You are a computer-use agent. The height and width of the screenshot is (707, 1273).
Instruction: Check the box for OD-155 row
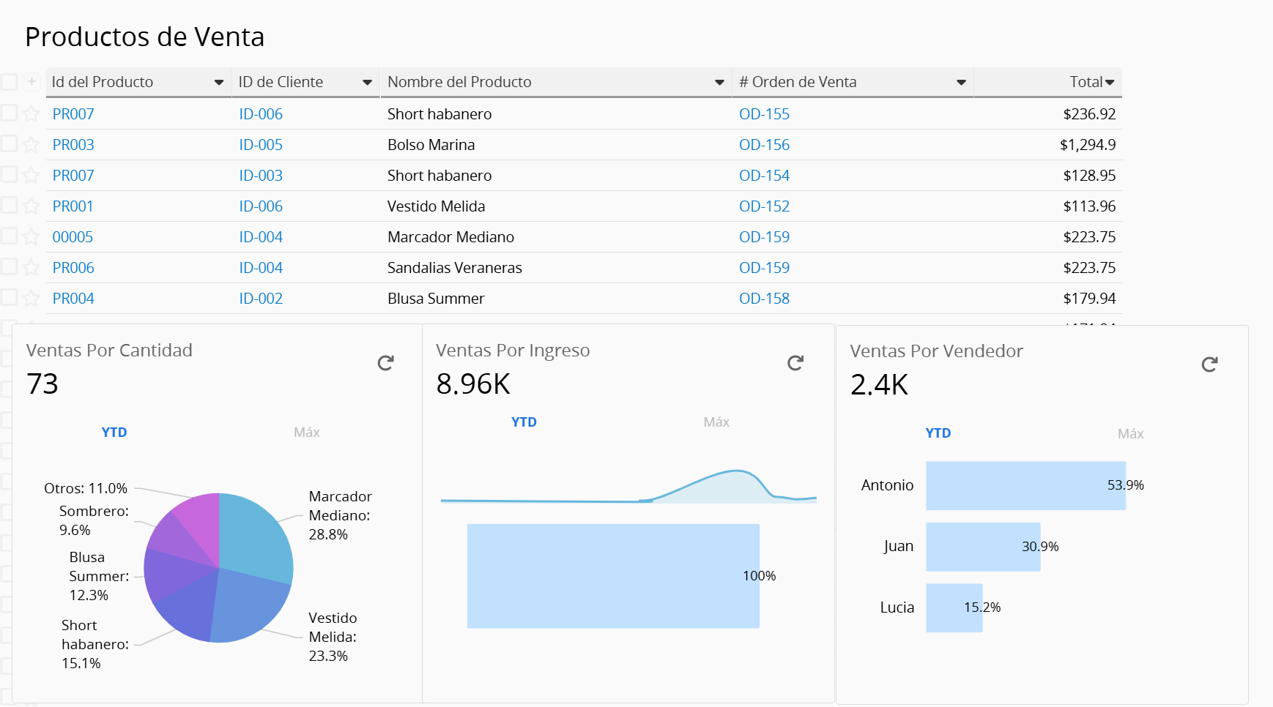[x=9, y=113]
